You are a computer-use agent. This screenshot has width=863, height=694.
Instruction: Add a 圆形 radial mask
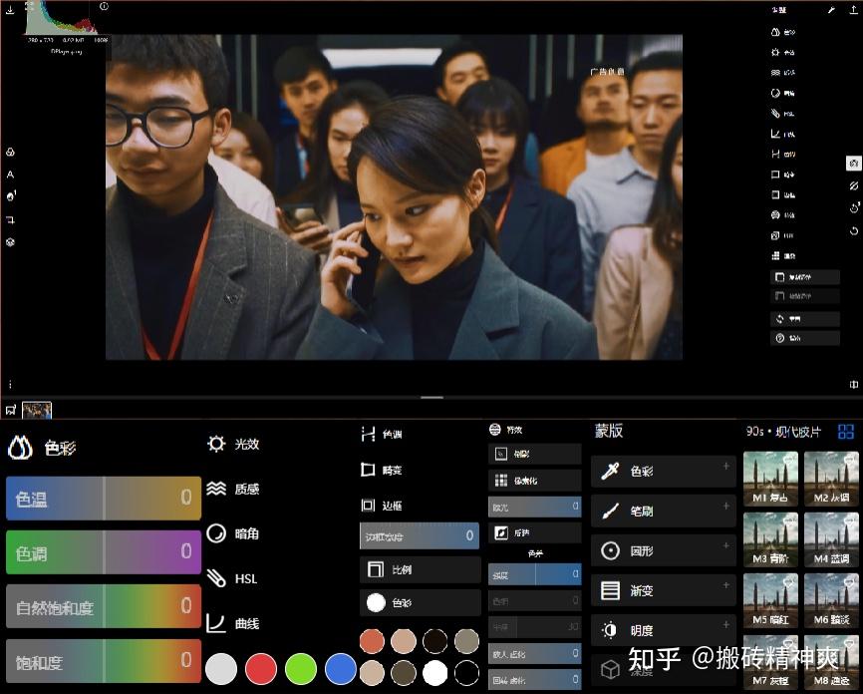(x=664, y=550)
